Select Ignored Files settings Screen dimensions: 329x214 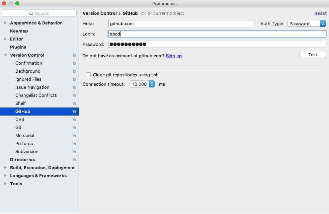(x=28, y=79)
